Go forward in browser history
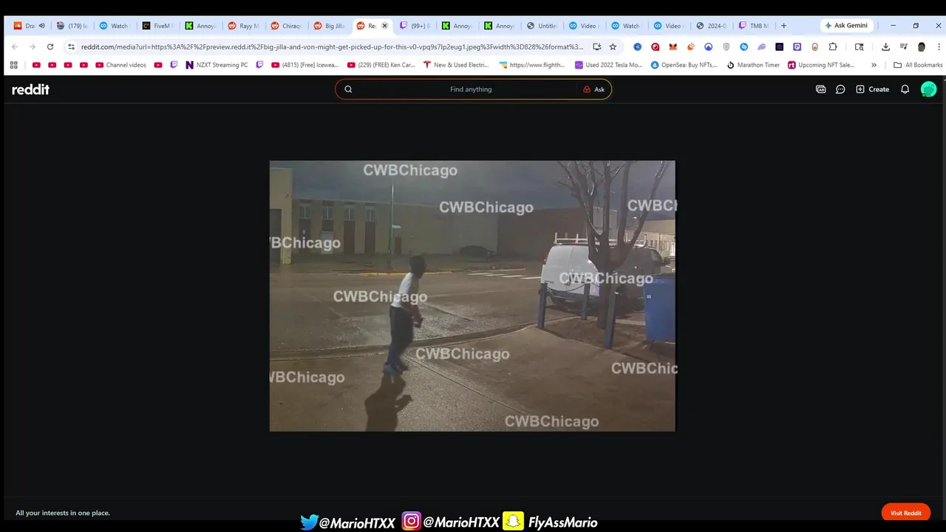This screenshot has height=532, width=946. [x=33, y=47]
